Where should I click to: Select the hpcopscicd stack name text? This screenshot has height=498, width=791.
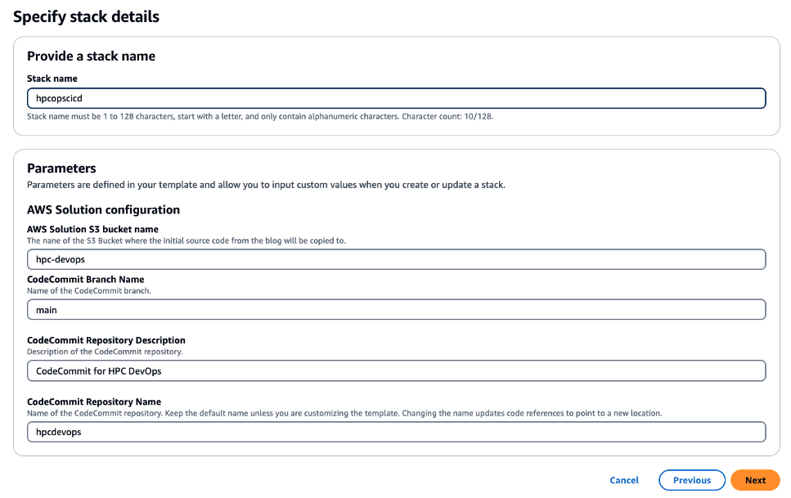click(x=57, y=97)
